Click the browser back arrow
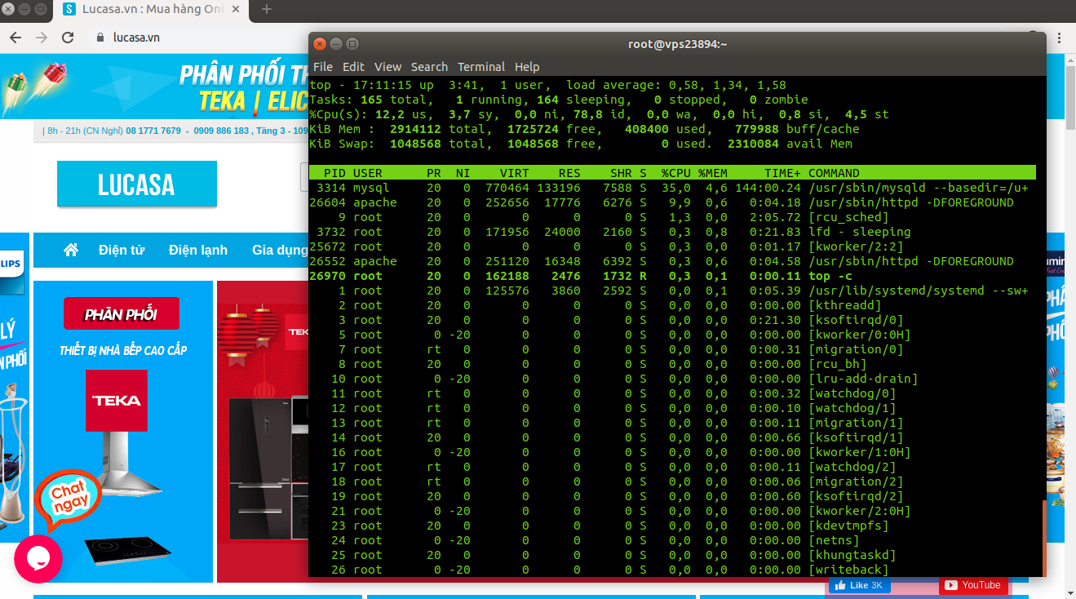Screen dimensions: 1076x599 pos(15,38)
